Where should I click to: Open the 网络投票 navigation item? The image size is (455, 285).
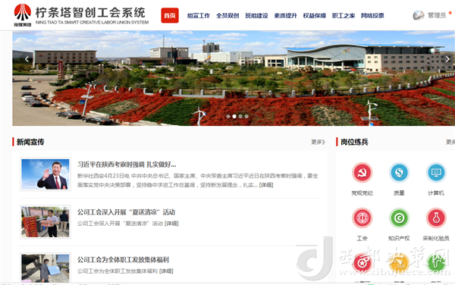click(372, 16)
